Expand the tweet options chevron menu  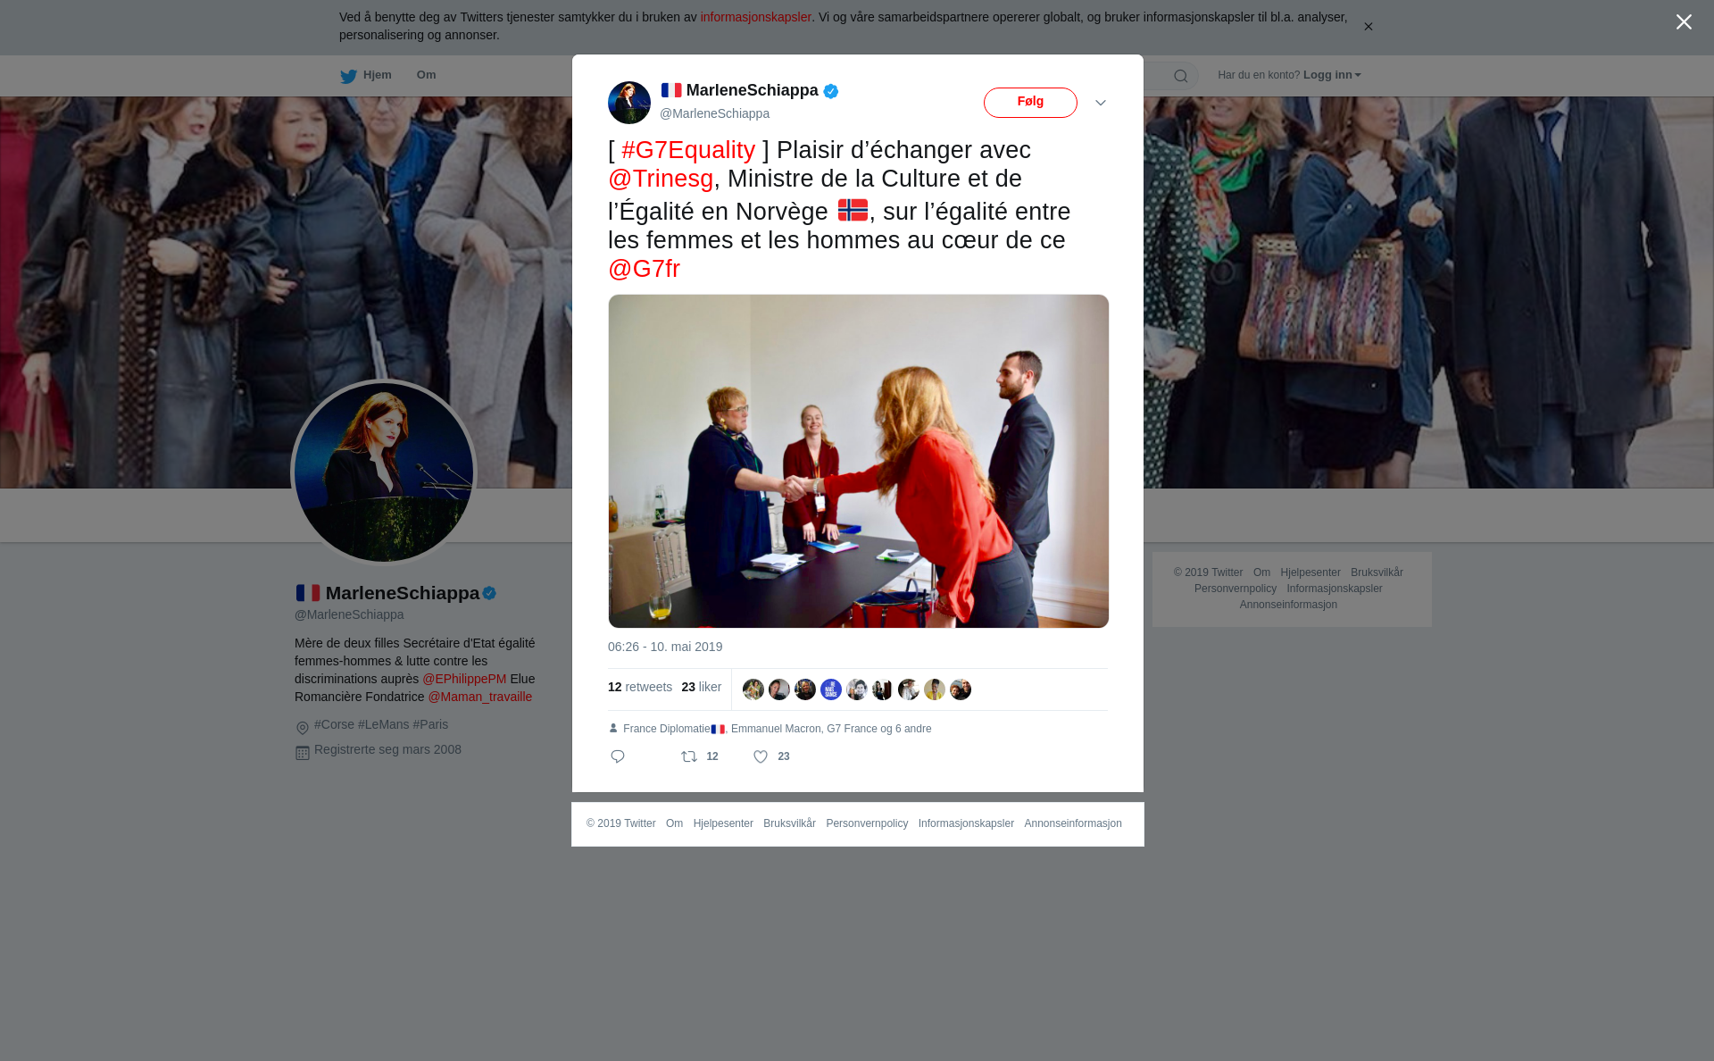point(1101,103)
